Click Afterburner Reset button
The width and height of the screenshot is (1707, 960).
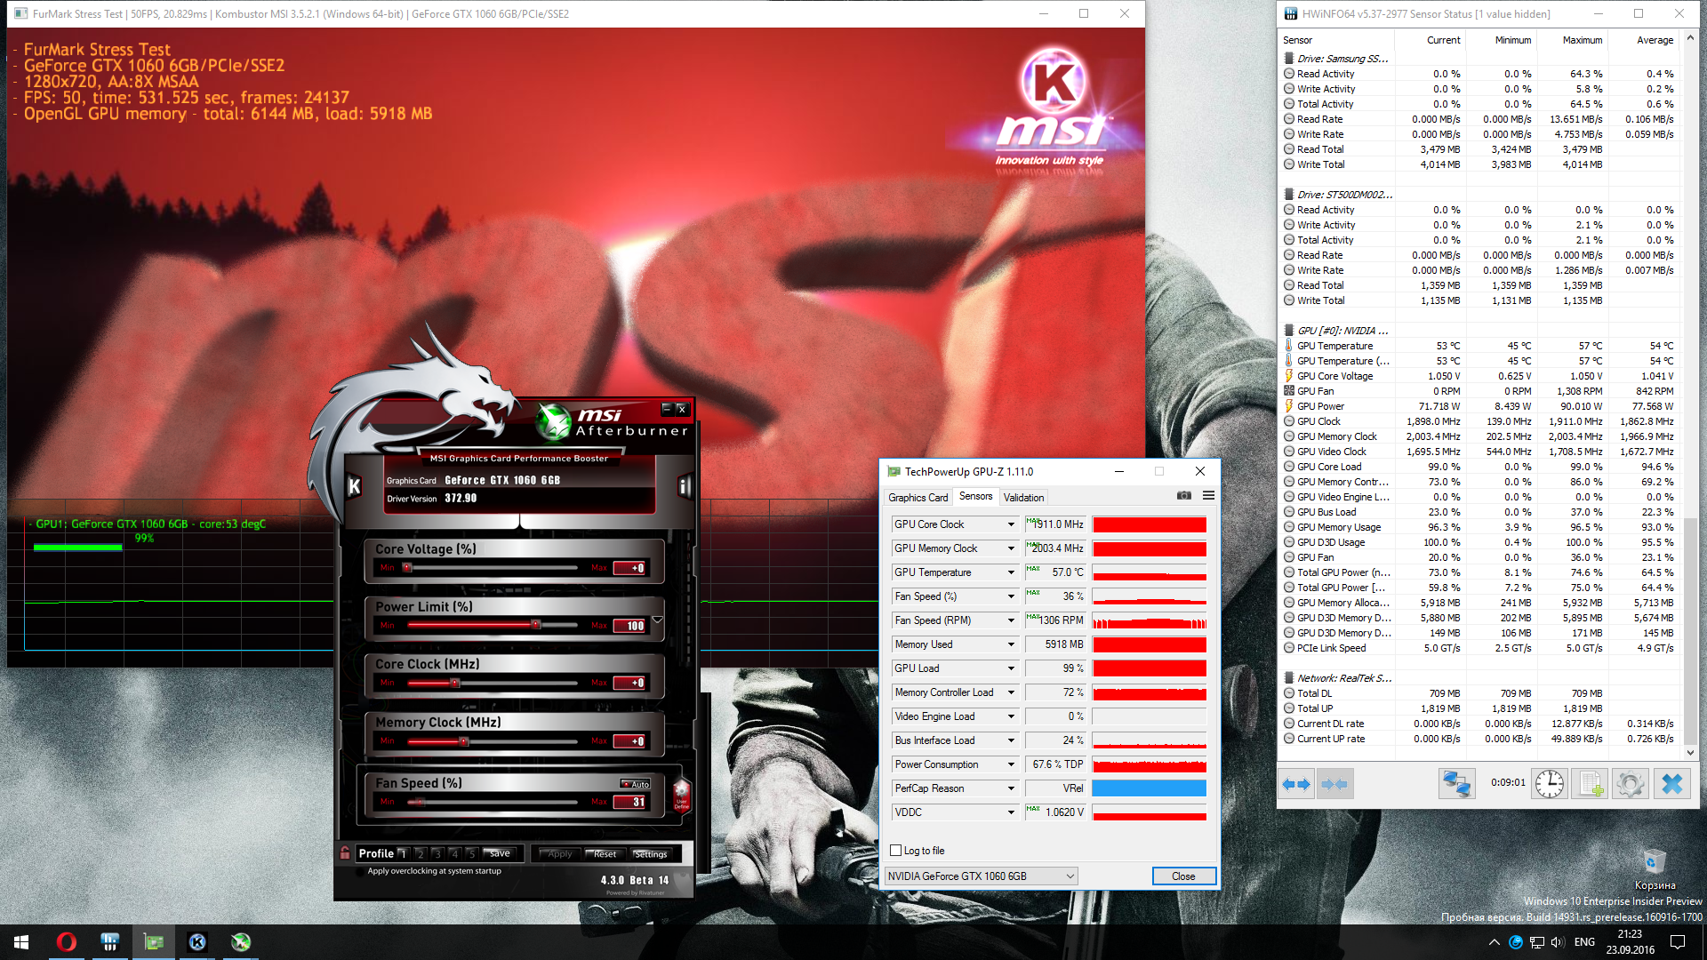[x=605, y=854]
